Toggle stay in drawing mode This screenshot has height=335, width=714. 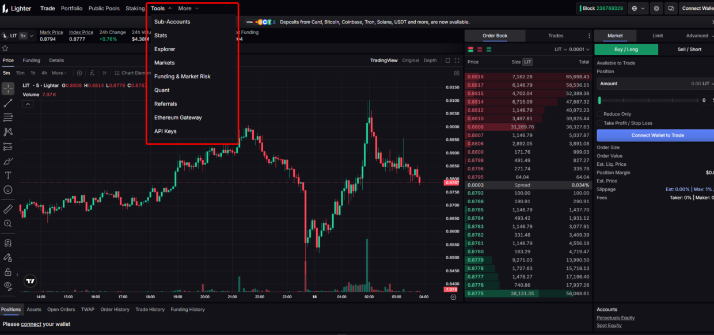point(8,257)
